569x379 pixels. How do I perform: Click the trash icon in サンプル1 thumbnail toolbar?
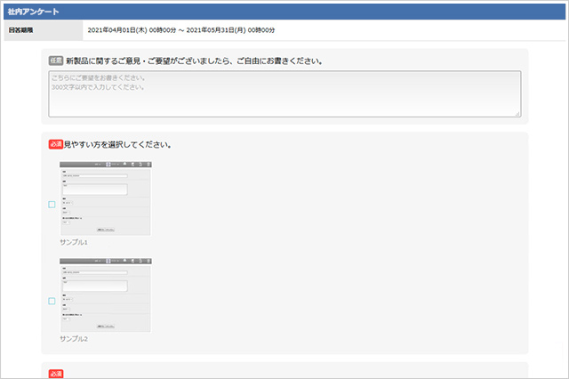[148, 165]
